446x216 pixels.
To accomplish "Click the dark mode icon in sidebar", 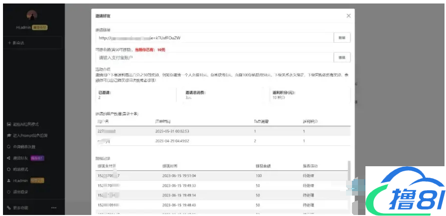I will point(9,169).
